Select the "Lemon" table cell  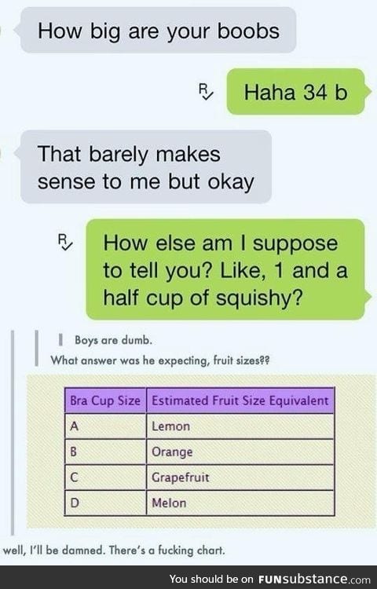point(240,426)
